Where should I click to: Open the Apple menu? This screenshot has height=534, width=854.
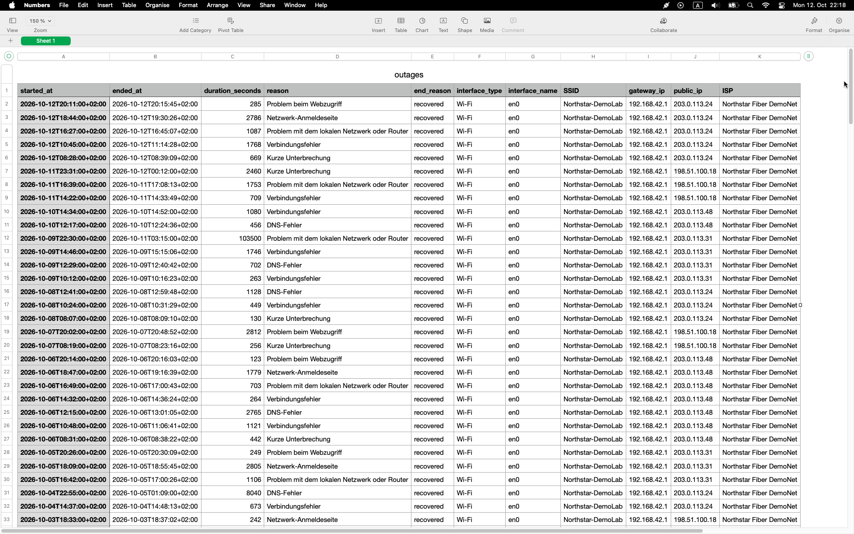(12, 5)
